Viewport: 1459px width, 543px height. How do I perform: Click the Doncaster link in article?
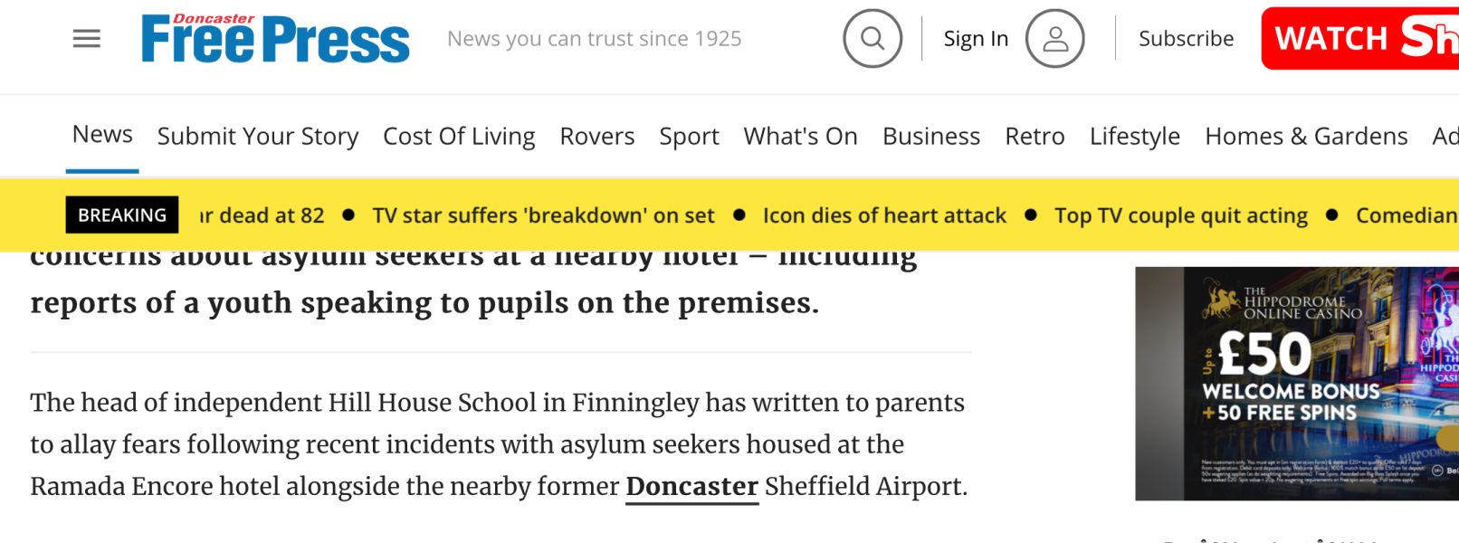(x=691, y=487)
